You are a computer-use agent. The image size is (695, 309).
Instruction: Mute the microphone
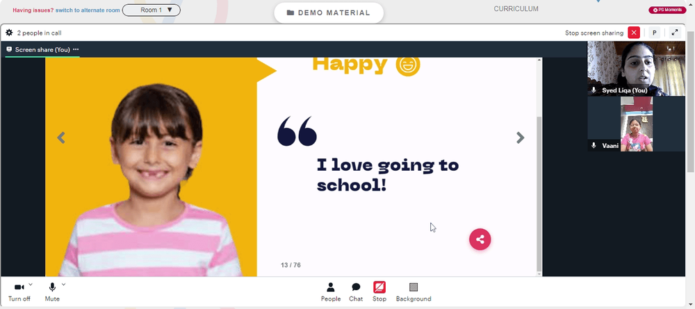click(x=52, y=292)
